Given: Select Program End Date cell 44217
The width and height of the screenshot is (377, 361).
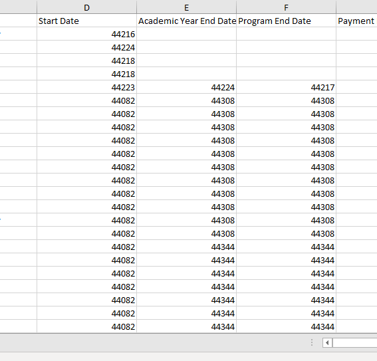Looking at the screenshot, I should point(286,87).
